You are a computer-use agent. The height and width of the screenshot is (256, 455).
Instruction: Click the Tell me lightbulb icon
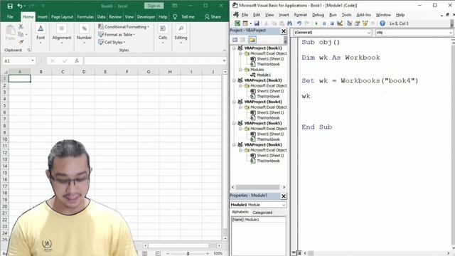175,17
